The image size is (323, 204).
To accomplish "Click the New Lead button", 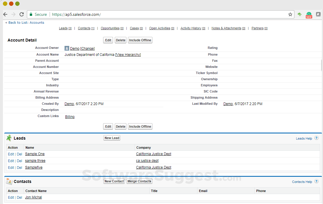I will 112,138.
